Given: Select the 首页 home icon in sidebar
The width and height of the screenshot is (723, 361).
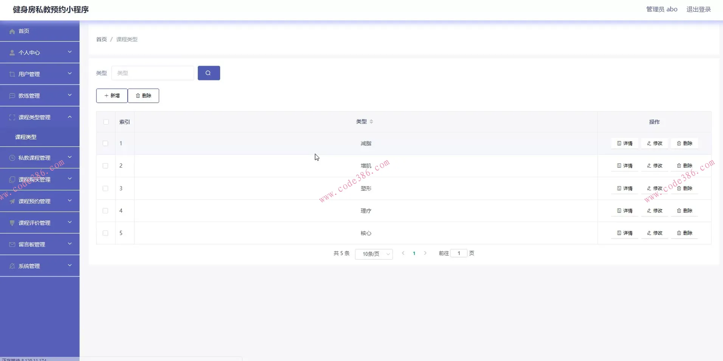Looking at the screenshot, I should [x=12, y=31].
